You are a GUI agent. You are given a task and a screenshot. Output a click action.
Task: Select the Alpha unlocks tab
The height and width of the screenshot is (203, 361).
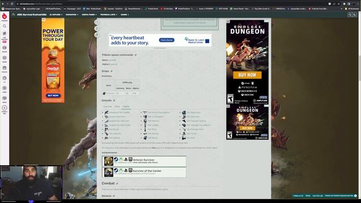[126, 107]
